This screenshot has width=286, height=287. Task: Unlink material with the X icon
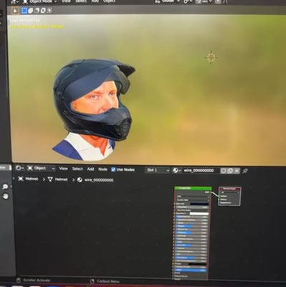(x=237, y=171)
